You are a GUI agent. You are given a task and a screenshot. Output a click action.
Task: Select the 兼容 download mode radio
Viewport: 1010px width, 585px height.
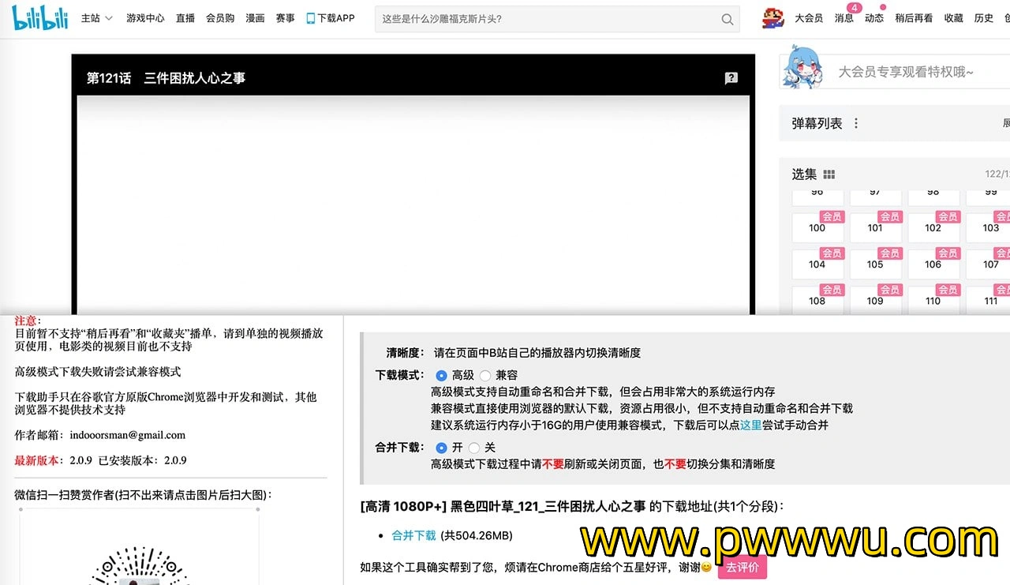pyautogui.click(x=484, y=376)
